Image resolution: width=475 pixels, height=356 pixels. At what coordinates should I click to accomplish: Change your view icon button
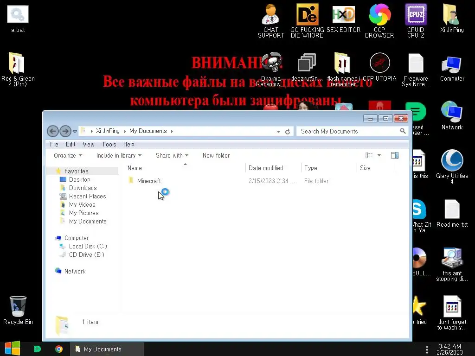point(369,155)
